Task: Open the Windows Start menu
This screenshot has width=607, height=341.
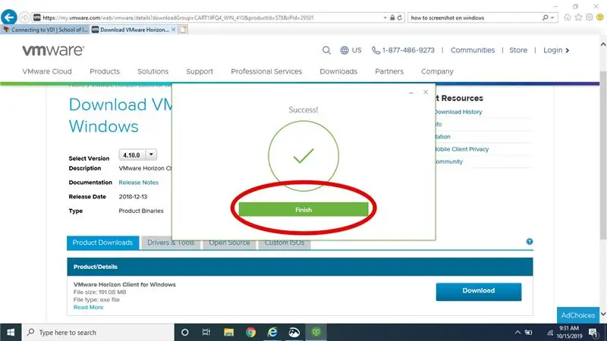Action: click(11, 333)
